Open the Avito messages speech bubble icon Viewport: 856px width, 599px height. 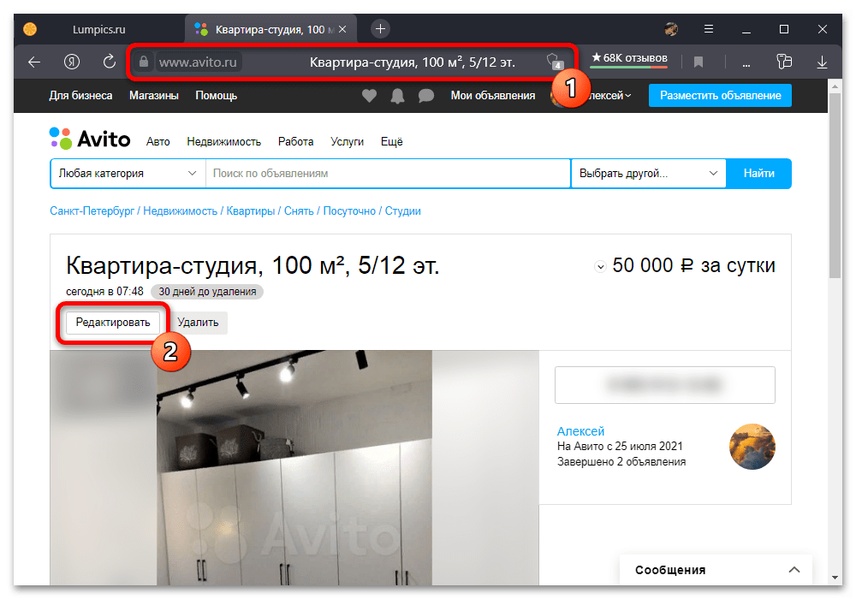(x=425, y=96)
